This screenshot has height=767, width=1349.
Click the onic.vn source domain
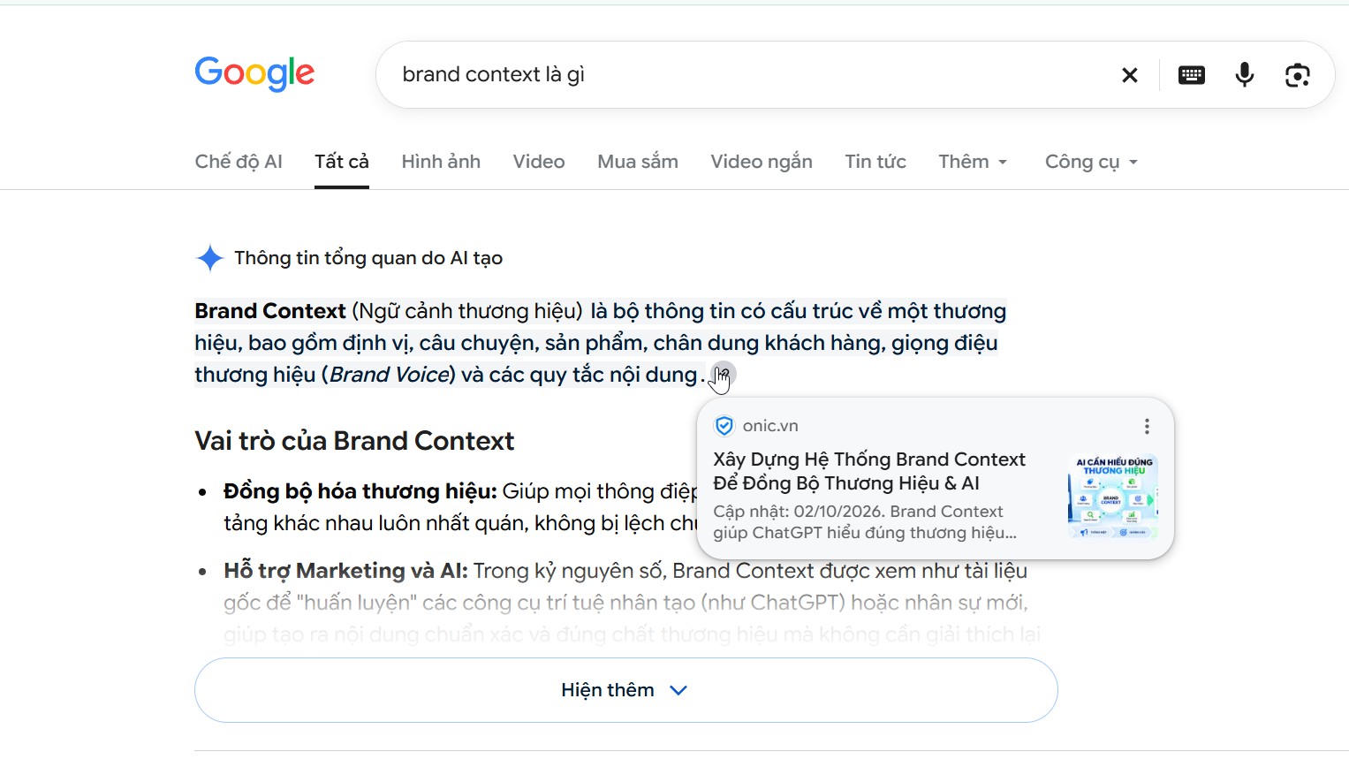click(x=770, y=426)
